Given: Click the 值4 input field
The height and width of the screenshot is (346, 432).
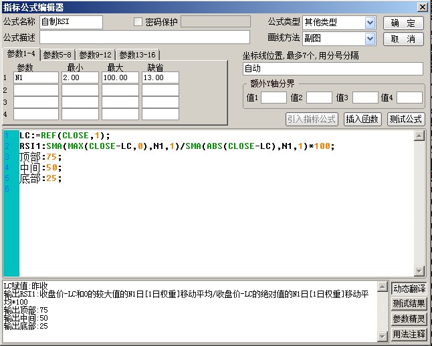Looking at the screenshot, I should [409, 98].
